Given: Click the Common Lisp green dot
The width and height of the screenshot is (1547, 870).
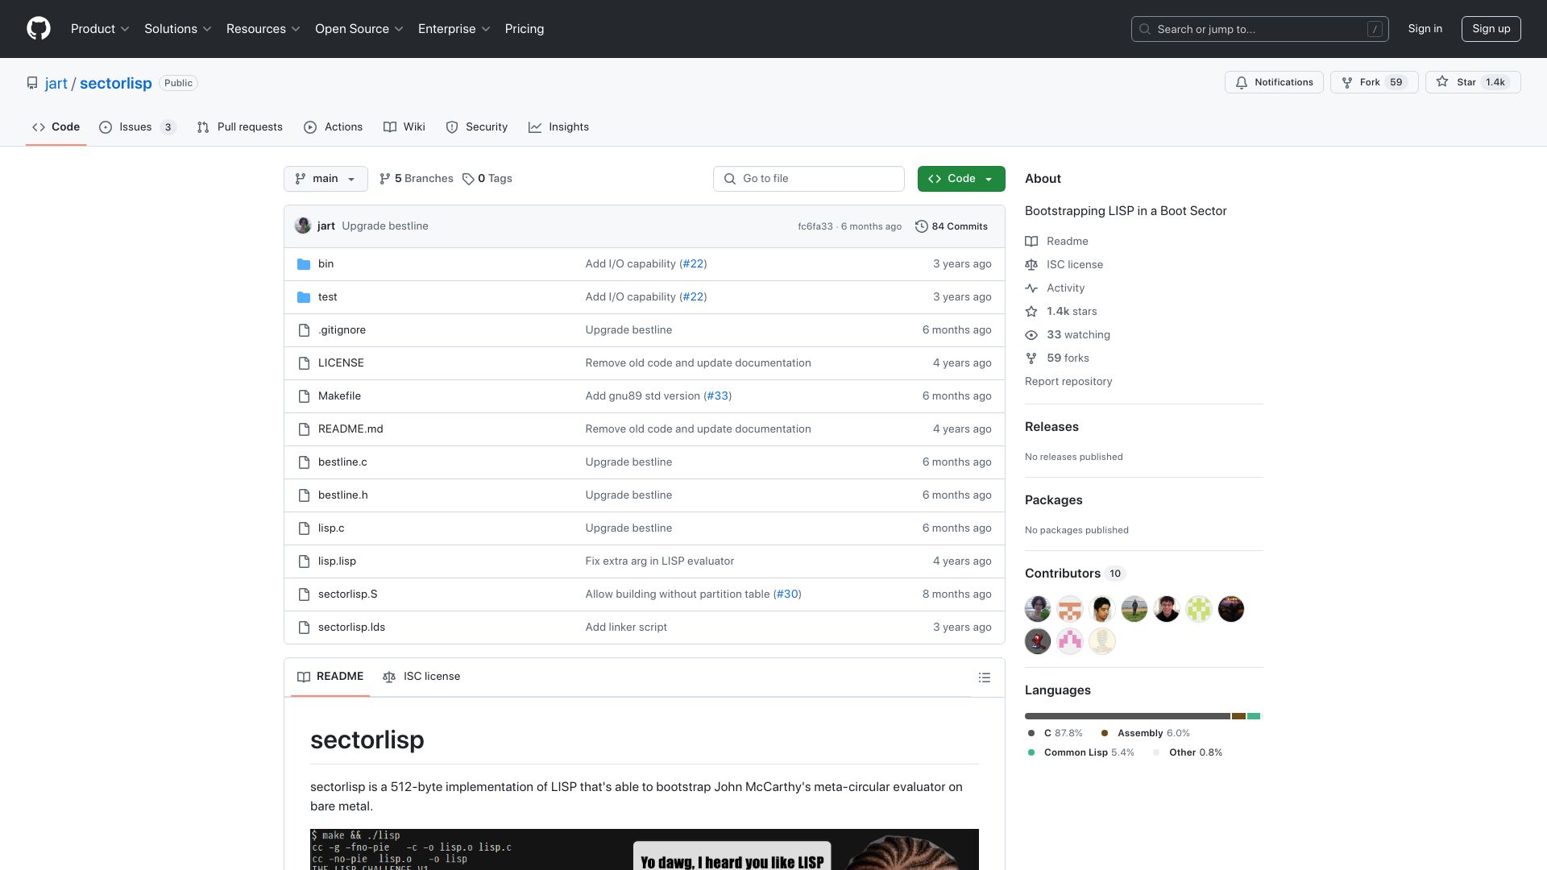Looking at the screenshot, I should pyautogui.click(x=1031, y=752).
